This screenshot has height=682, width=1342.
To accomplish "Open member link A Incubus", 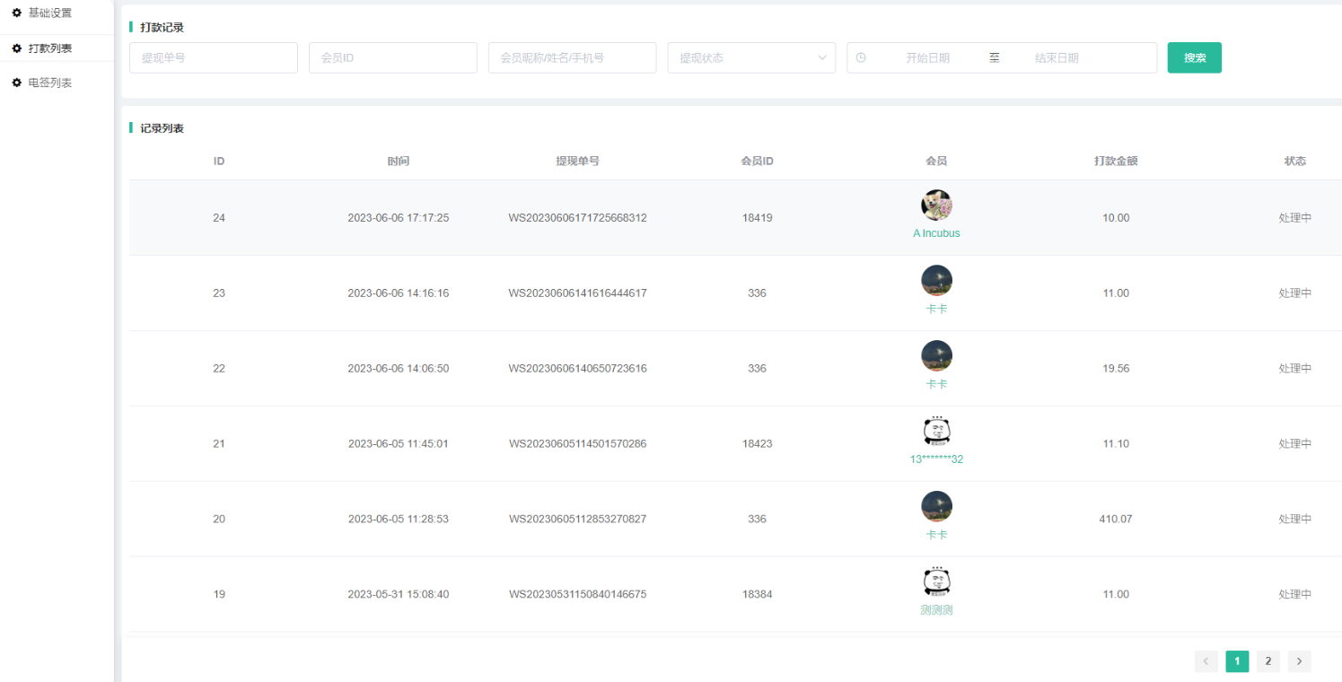I will 936,233.
